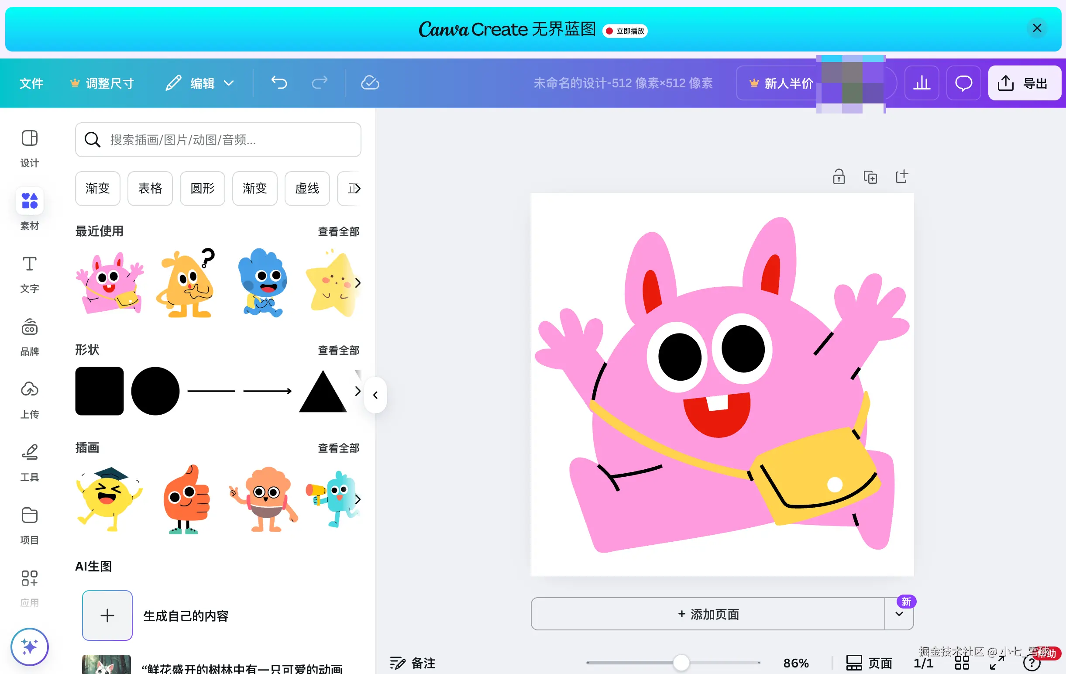
Task: Click the cloud save status icon
Action: (x=370, y=83)
